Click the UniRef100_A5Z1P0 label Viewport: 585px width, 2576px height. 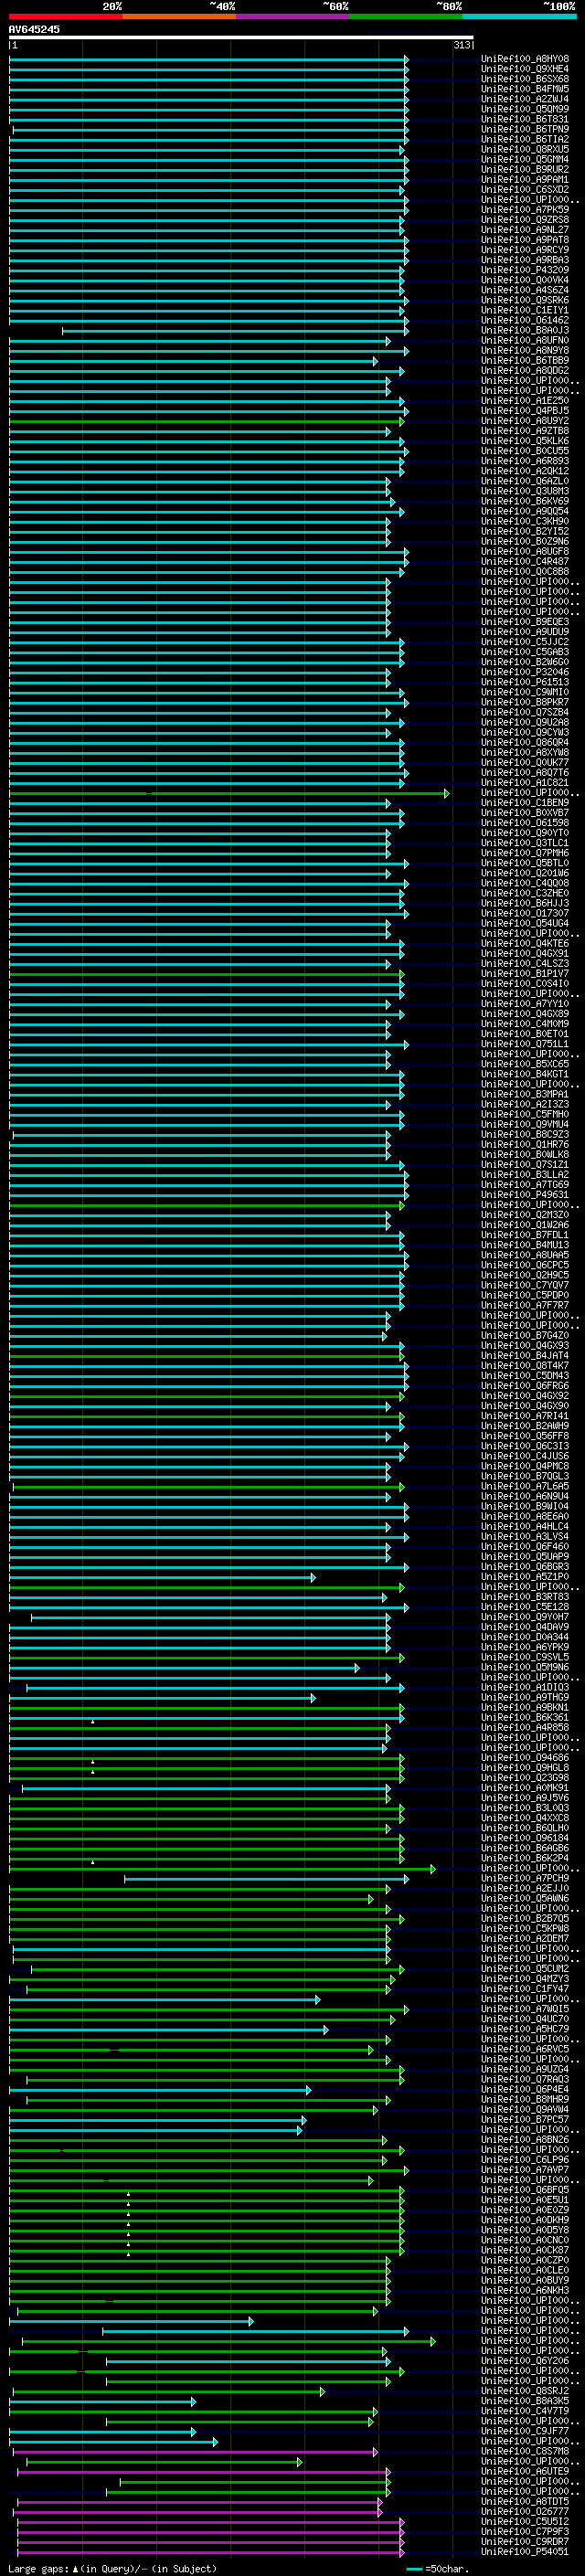pyautogui.click(x=525, y=1577)
